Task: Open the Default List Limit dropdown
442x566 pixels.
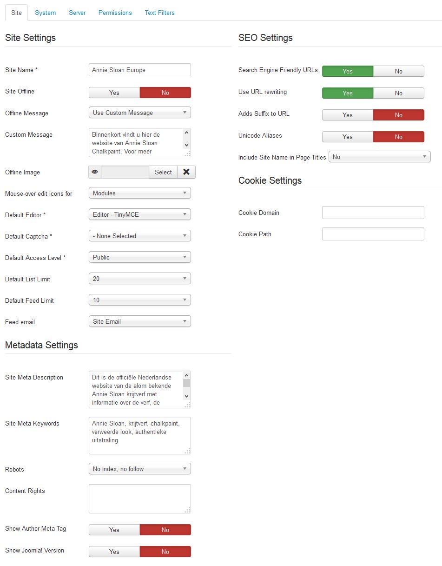Action: pos(140,279)
